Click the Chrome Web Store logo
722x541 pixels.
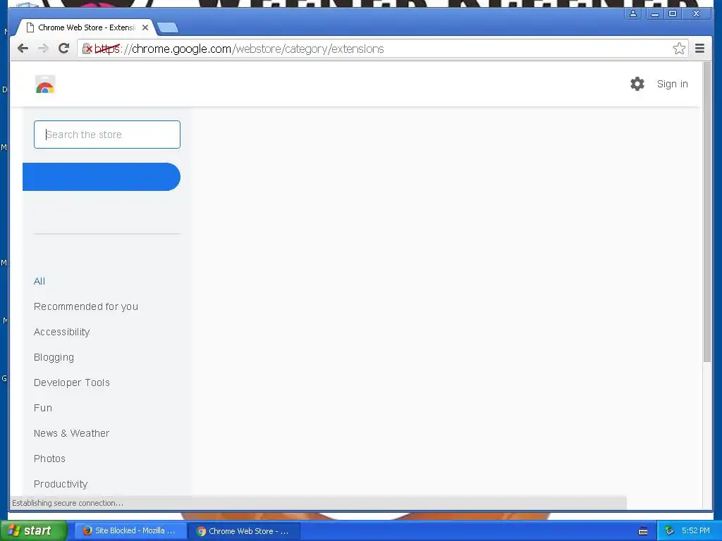[x=45, y=85]
